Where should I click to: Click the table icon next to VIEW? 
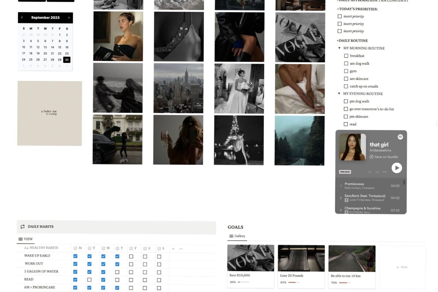pos(20,239)
